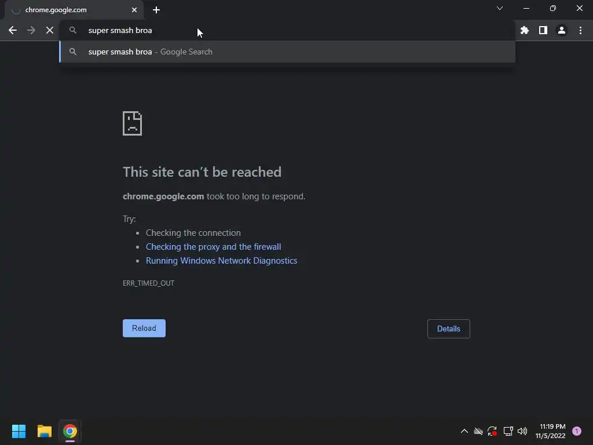This screenshot has height=445, width=593.
Task: Expand the tab search chevron
Action: pyautogui.click(x=500, y=8)
